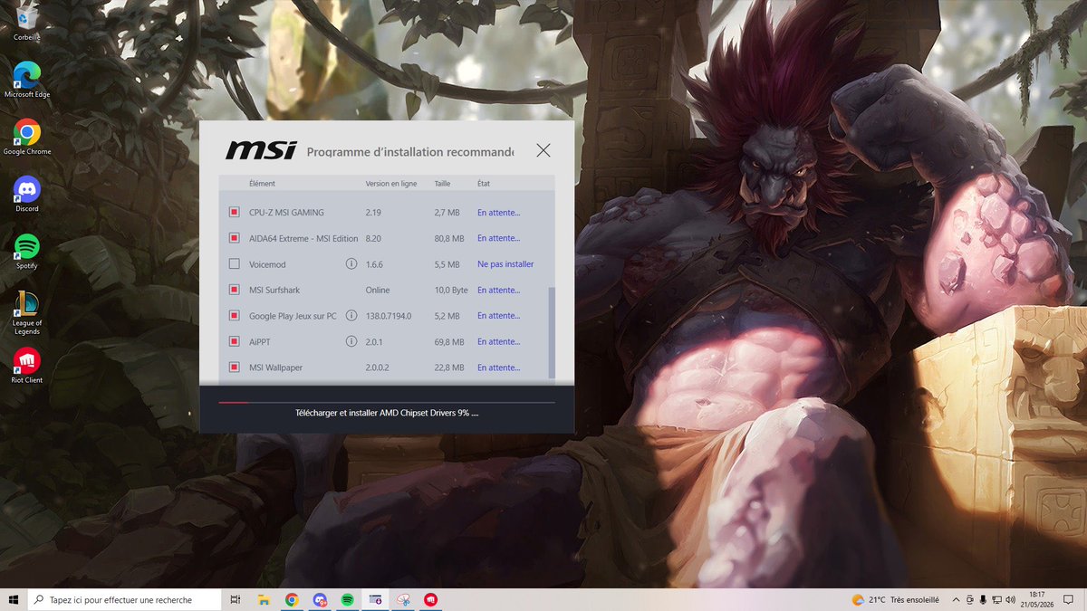This screenshot has height=611, width=1087.
Task: Open the clock showing 18:17
Action: pyautogui.click(x=1036, y=599)
